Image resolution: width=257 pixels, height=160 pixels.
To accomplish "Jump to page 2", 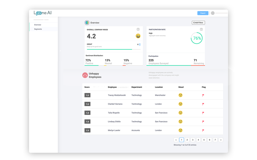I will pos(187,140).
